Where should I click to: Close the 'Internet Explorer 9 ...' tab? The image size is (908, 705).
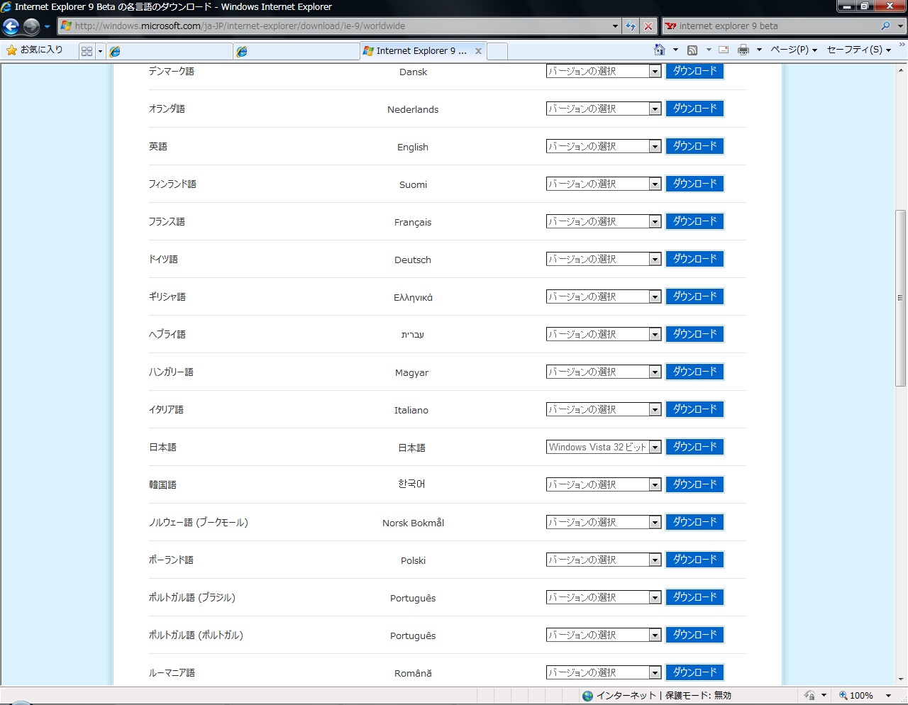click(x=478, y=51)
